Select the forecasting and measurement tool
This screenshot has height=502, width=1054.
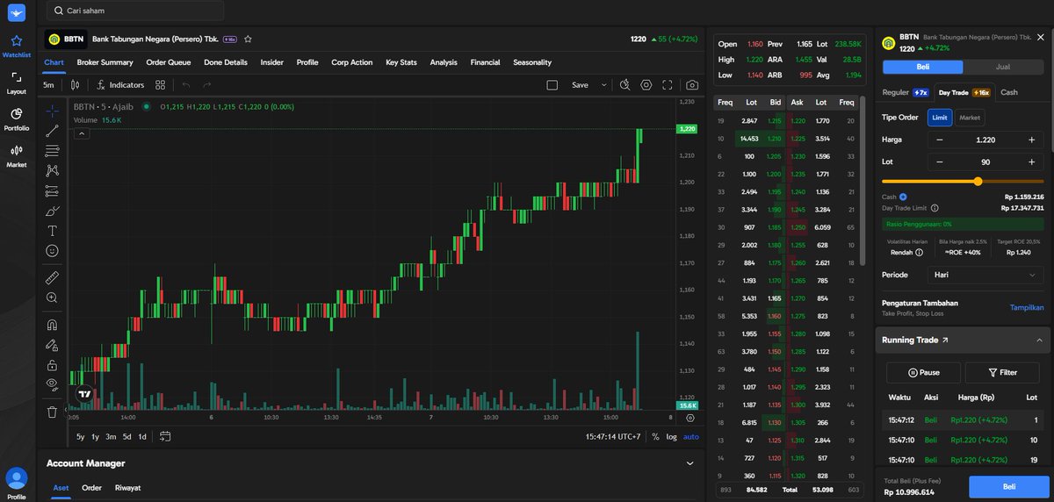point(53,190)
